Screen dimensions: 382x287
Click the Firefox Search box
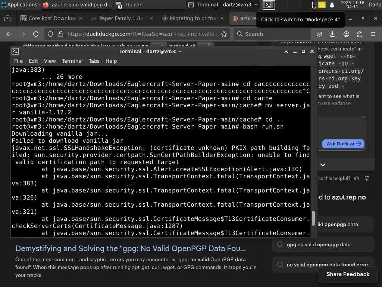[272, 34]
